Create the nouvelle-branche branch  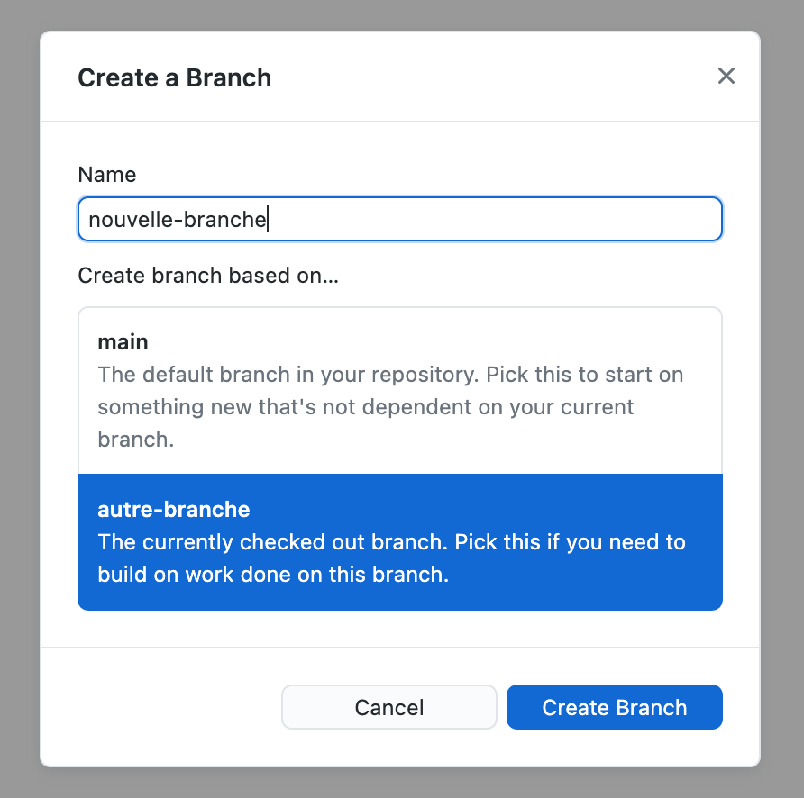pyautogui.click(x=615, y=707)
